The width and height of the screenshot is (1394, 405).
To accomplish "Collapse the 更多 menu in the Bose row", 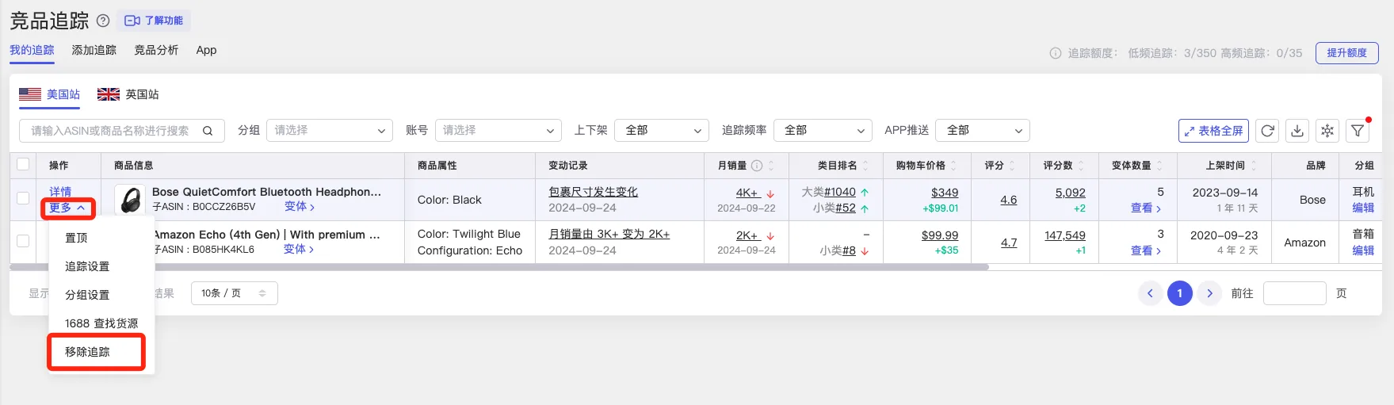I will pos(67,208).
